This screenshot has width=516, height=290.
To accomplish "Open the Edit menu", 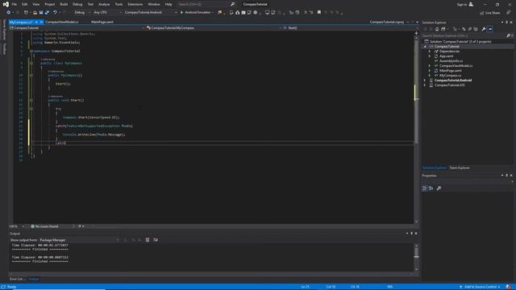I will [25, 4].
